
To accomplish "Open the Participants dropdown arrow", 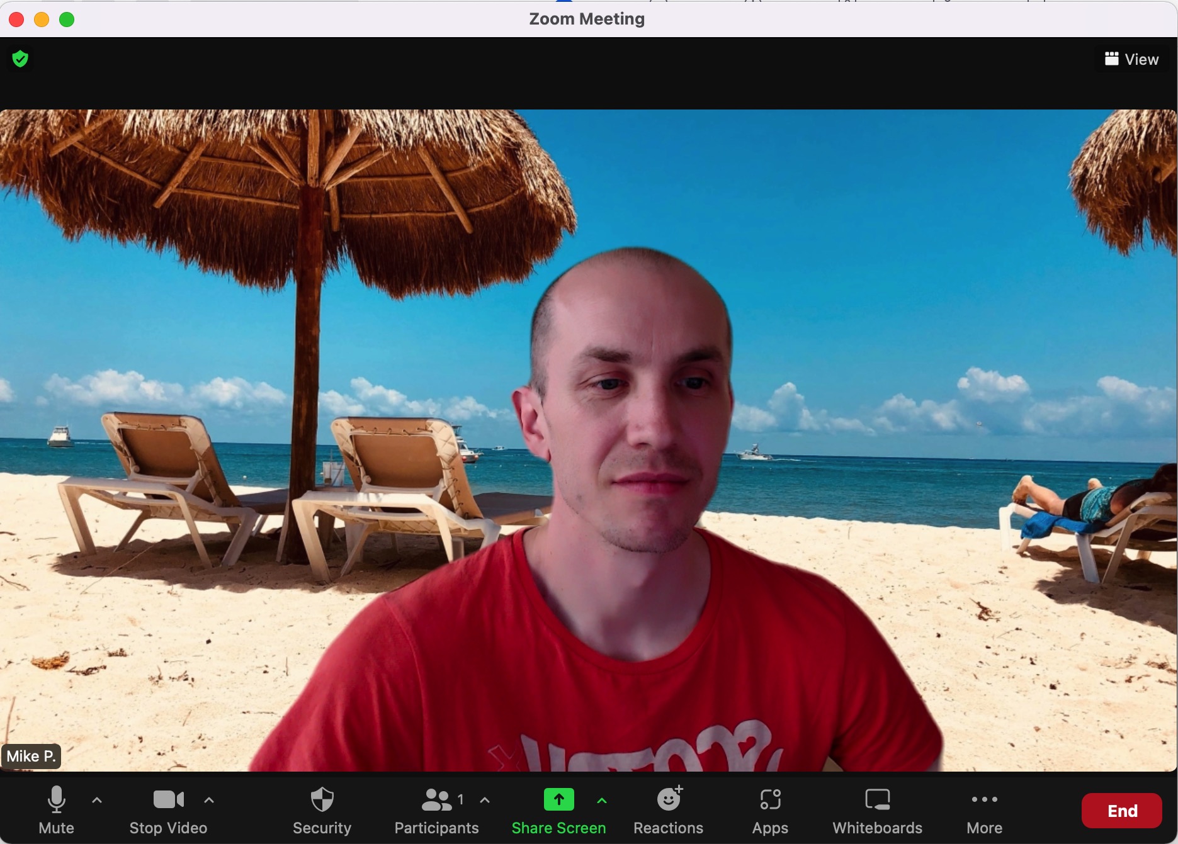I will coord(484,800).
